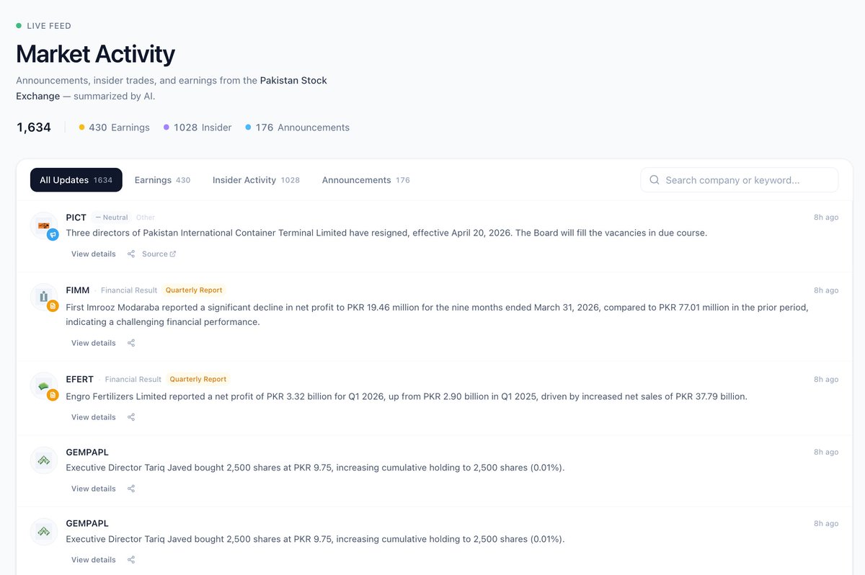Viewport: 865px width, 575px height.
Task: Share the PICT directors resignation update
Action: pyautogui.click(x=131, y=254)
